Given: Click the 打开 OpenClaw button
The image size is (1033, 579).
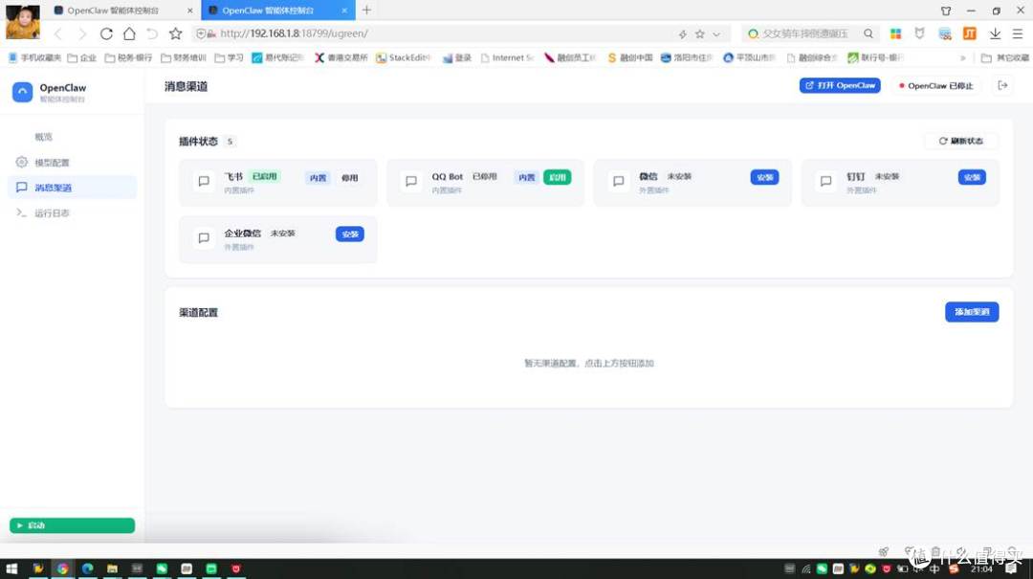Looking at the screenshot, I should (x=840, y=86).
